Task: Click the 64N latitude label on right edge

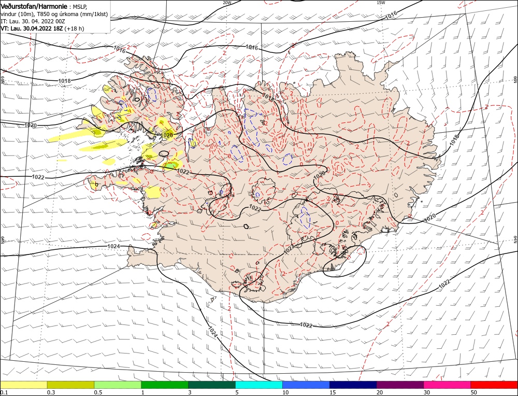Action: 515,239
